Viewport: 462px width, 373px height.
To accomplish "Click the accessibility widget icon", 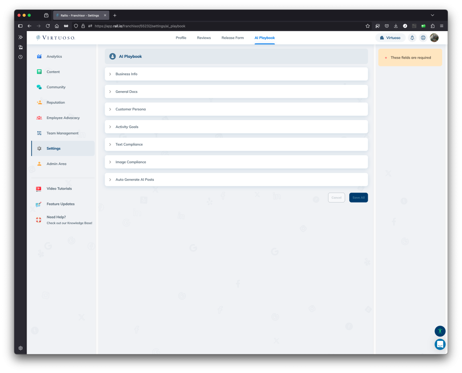I will pos(440,331).
